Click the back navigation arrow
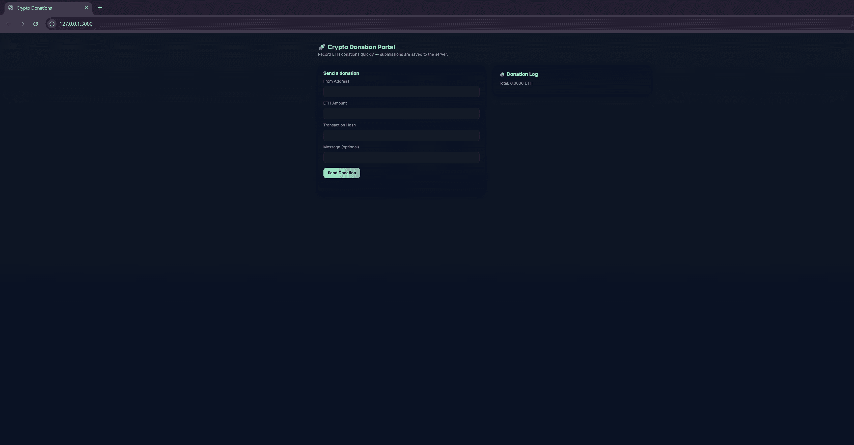Screen dimensions: 854x445 pos(8,24)
